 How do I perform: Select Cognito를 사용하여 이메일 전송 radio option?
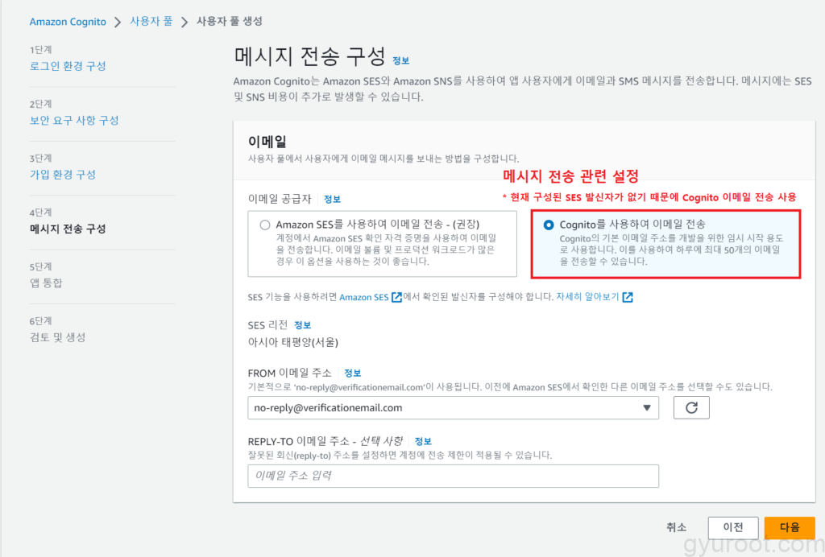point(549,225)
